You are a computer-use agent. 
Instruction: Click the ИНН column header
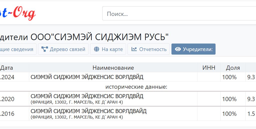209,68
